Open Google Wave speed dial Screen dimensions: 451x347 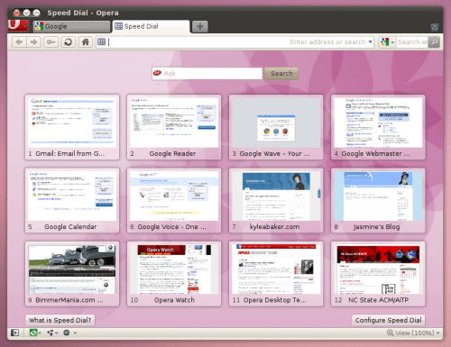click(276, 127)
